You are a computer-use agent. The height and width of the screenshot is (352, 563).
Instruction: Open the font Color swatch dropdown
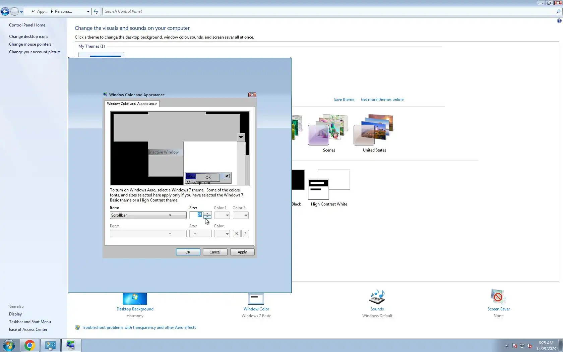222,234
